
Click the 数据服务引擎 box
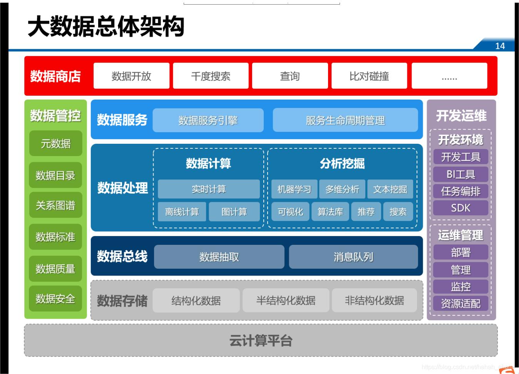208,120
